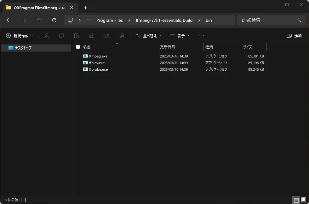Click the rename icon
This screenshot has height=204, width=309.
(92, 36)
